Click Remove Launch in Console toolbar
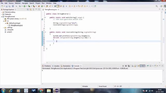Image resolution: width=166 pixels, height=93 pixels. tap(126, 66)
